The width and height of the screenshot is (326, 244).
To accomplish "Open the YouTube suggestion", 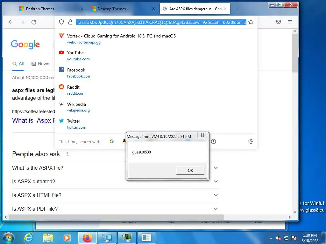I will (x=156, y=56).
